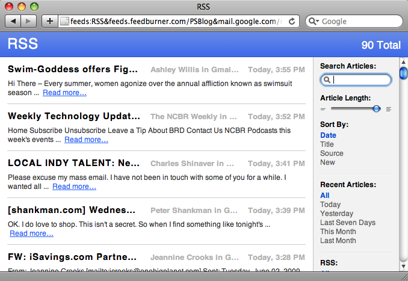Image resolution: width=408 pixels, height=281 pixels.
Task: Sort articles by Date
Action: 328,135
